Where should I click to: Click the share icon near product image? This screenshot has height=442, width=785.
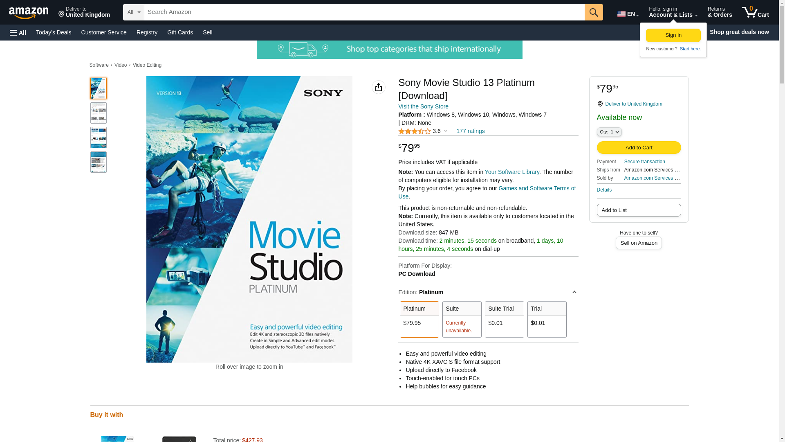click(378, 87)
